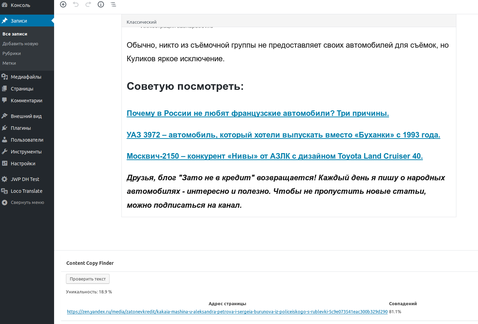The width and height of the screenshot is (478, 324).
Task: Click the Пользователи person icon
Action: tap(5, 140)
